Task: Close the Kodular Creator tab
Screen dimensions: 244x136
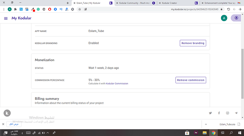Action: [x=159, y=3]
